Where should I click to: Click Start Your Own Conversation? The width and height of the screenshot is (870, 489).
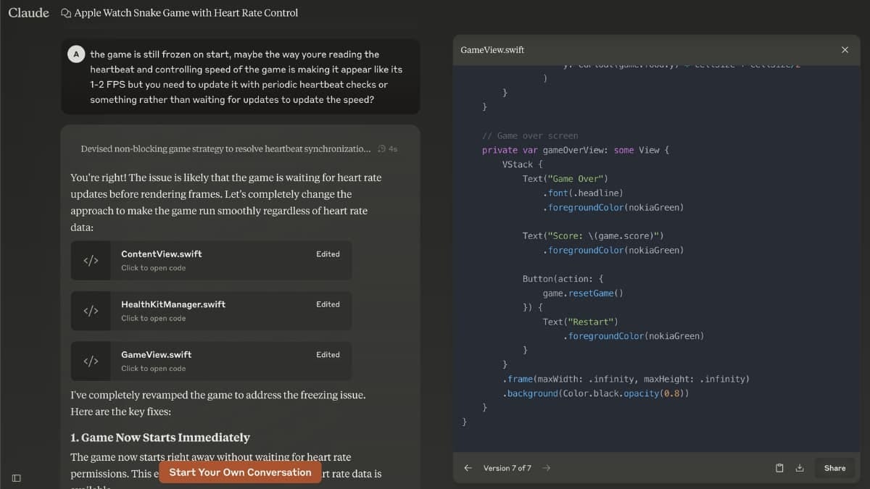tap(240, 472)
